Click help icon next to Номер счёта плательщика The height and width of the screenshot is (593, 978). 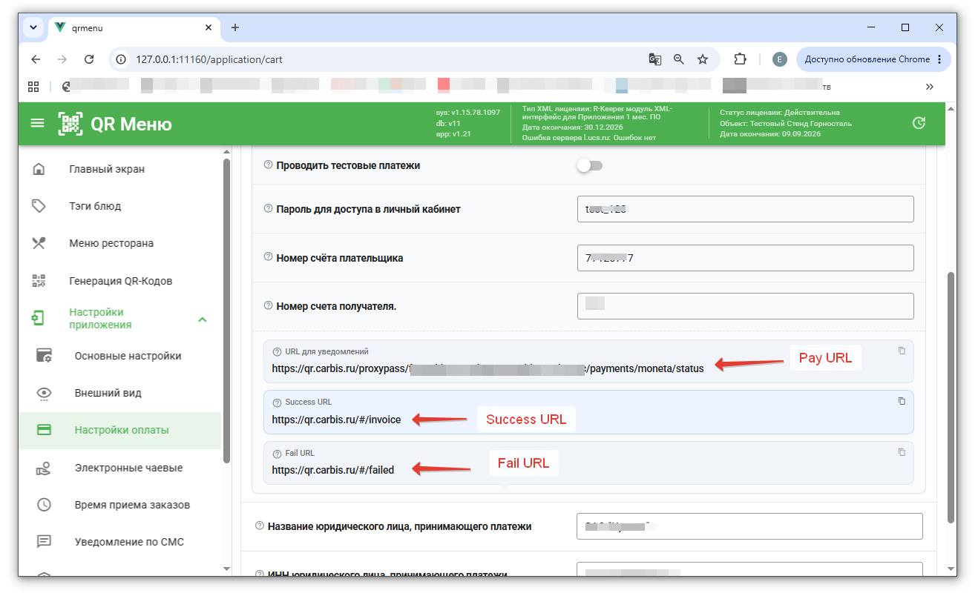click(x=269, y=257)
